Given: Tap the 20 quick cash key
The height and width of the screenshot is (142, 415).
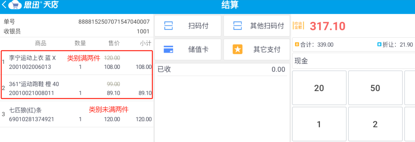Looking at the screenshot, I should pos(319,88).
